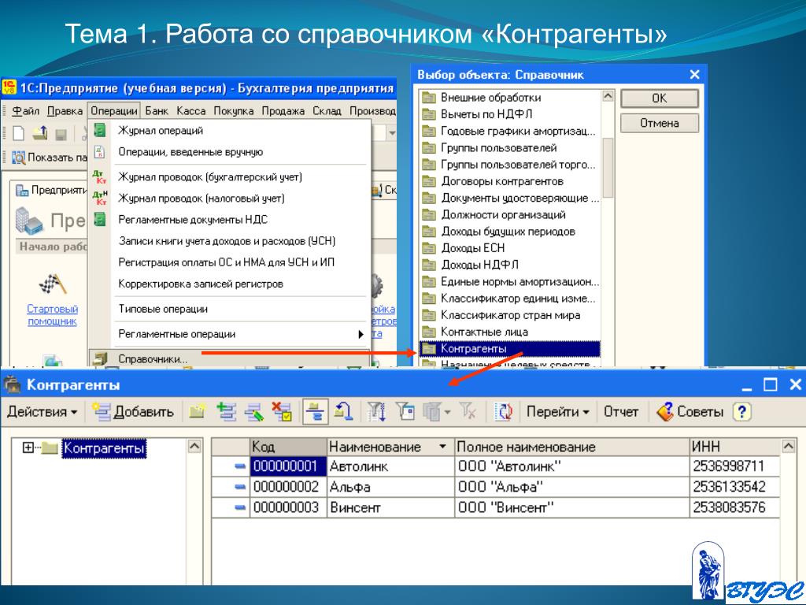Click the new document toolbar icon
The height and width of the screenshot is (605, 806).
19,134
